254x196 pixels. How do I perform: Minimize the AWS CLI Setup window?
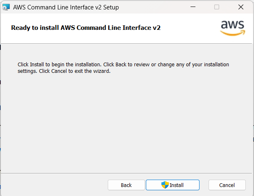[193, 7]
